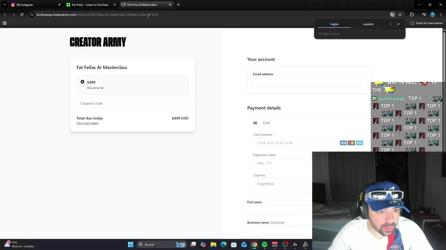The image size is (446, 250).
Task: Open the Chrome three-dot menu
Action: [x=440, y=15]
